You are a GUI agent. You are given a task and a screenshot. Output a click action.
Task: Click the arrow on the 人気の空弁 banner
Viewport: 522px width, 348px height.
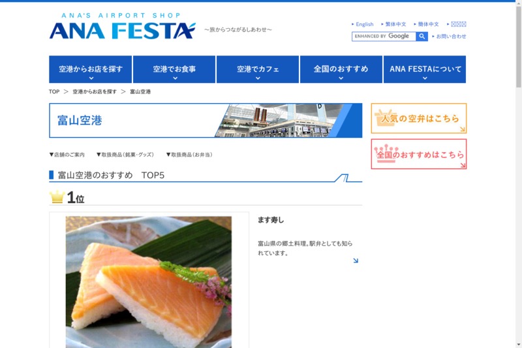[463, 129]
